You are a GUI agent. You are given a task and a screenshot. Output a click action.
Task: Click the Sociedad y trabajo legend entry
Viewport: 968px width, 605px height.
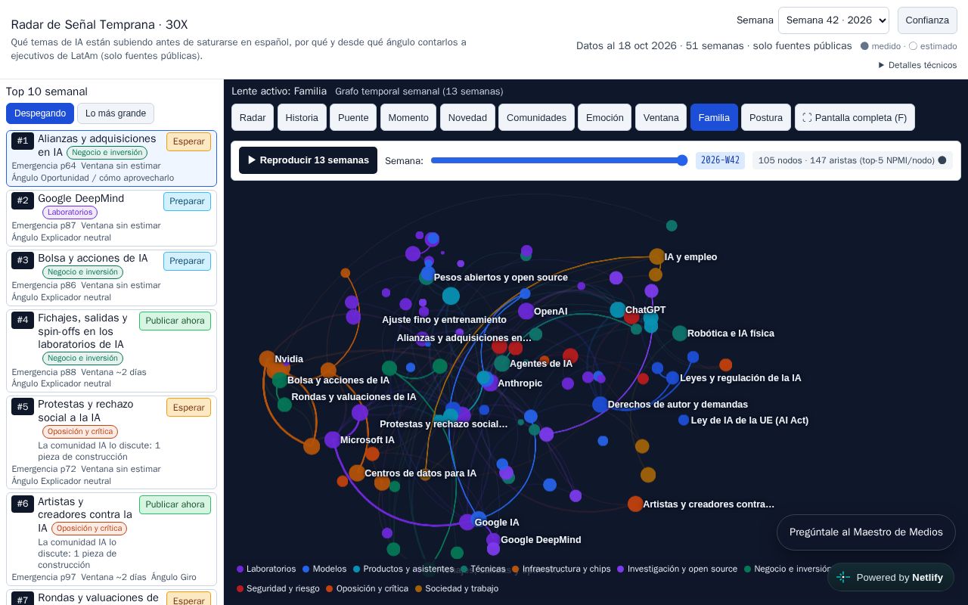coord(457,588)
